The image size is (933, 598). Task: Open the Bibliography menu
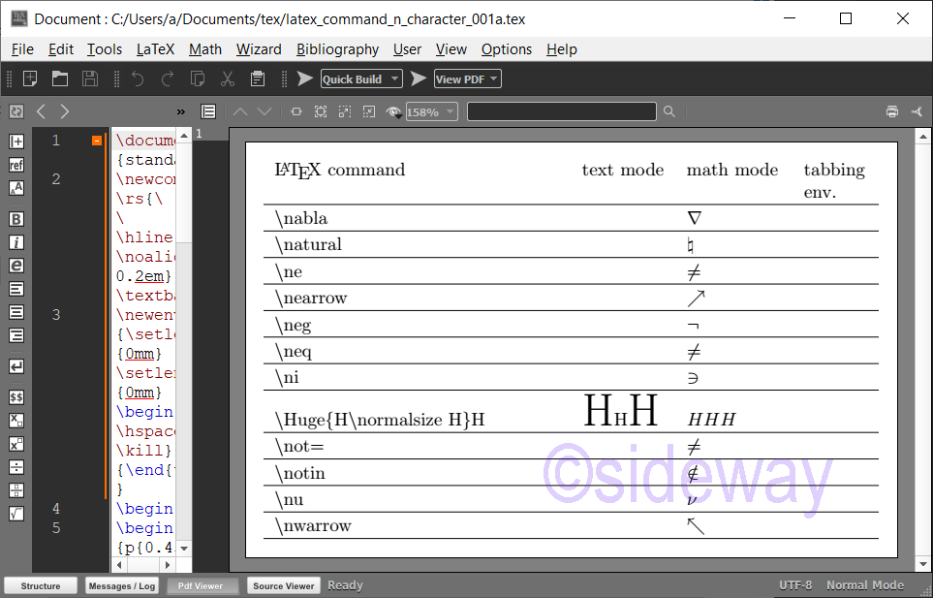[337, 49]
